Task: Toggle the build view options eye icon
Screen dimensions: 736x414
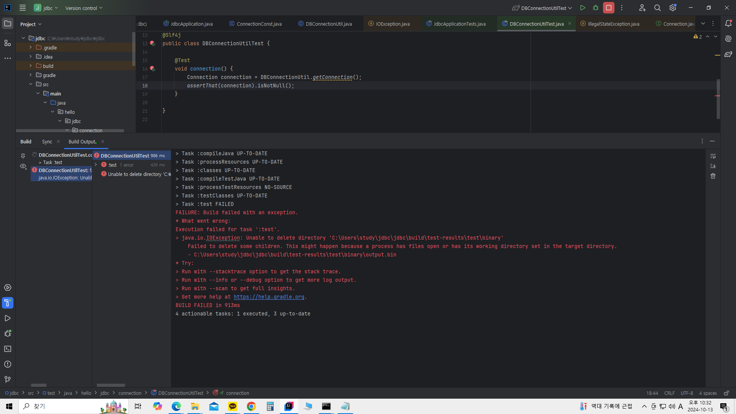Action: tap(23, 166)
